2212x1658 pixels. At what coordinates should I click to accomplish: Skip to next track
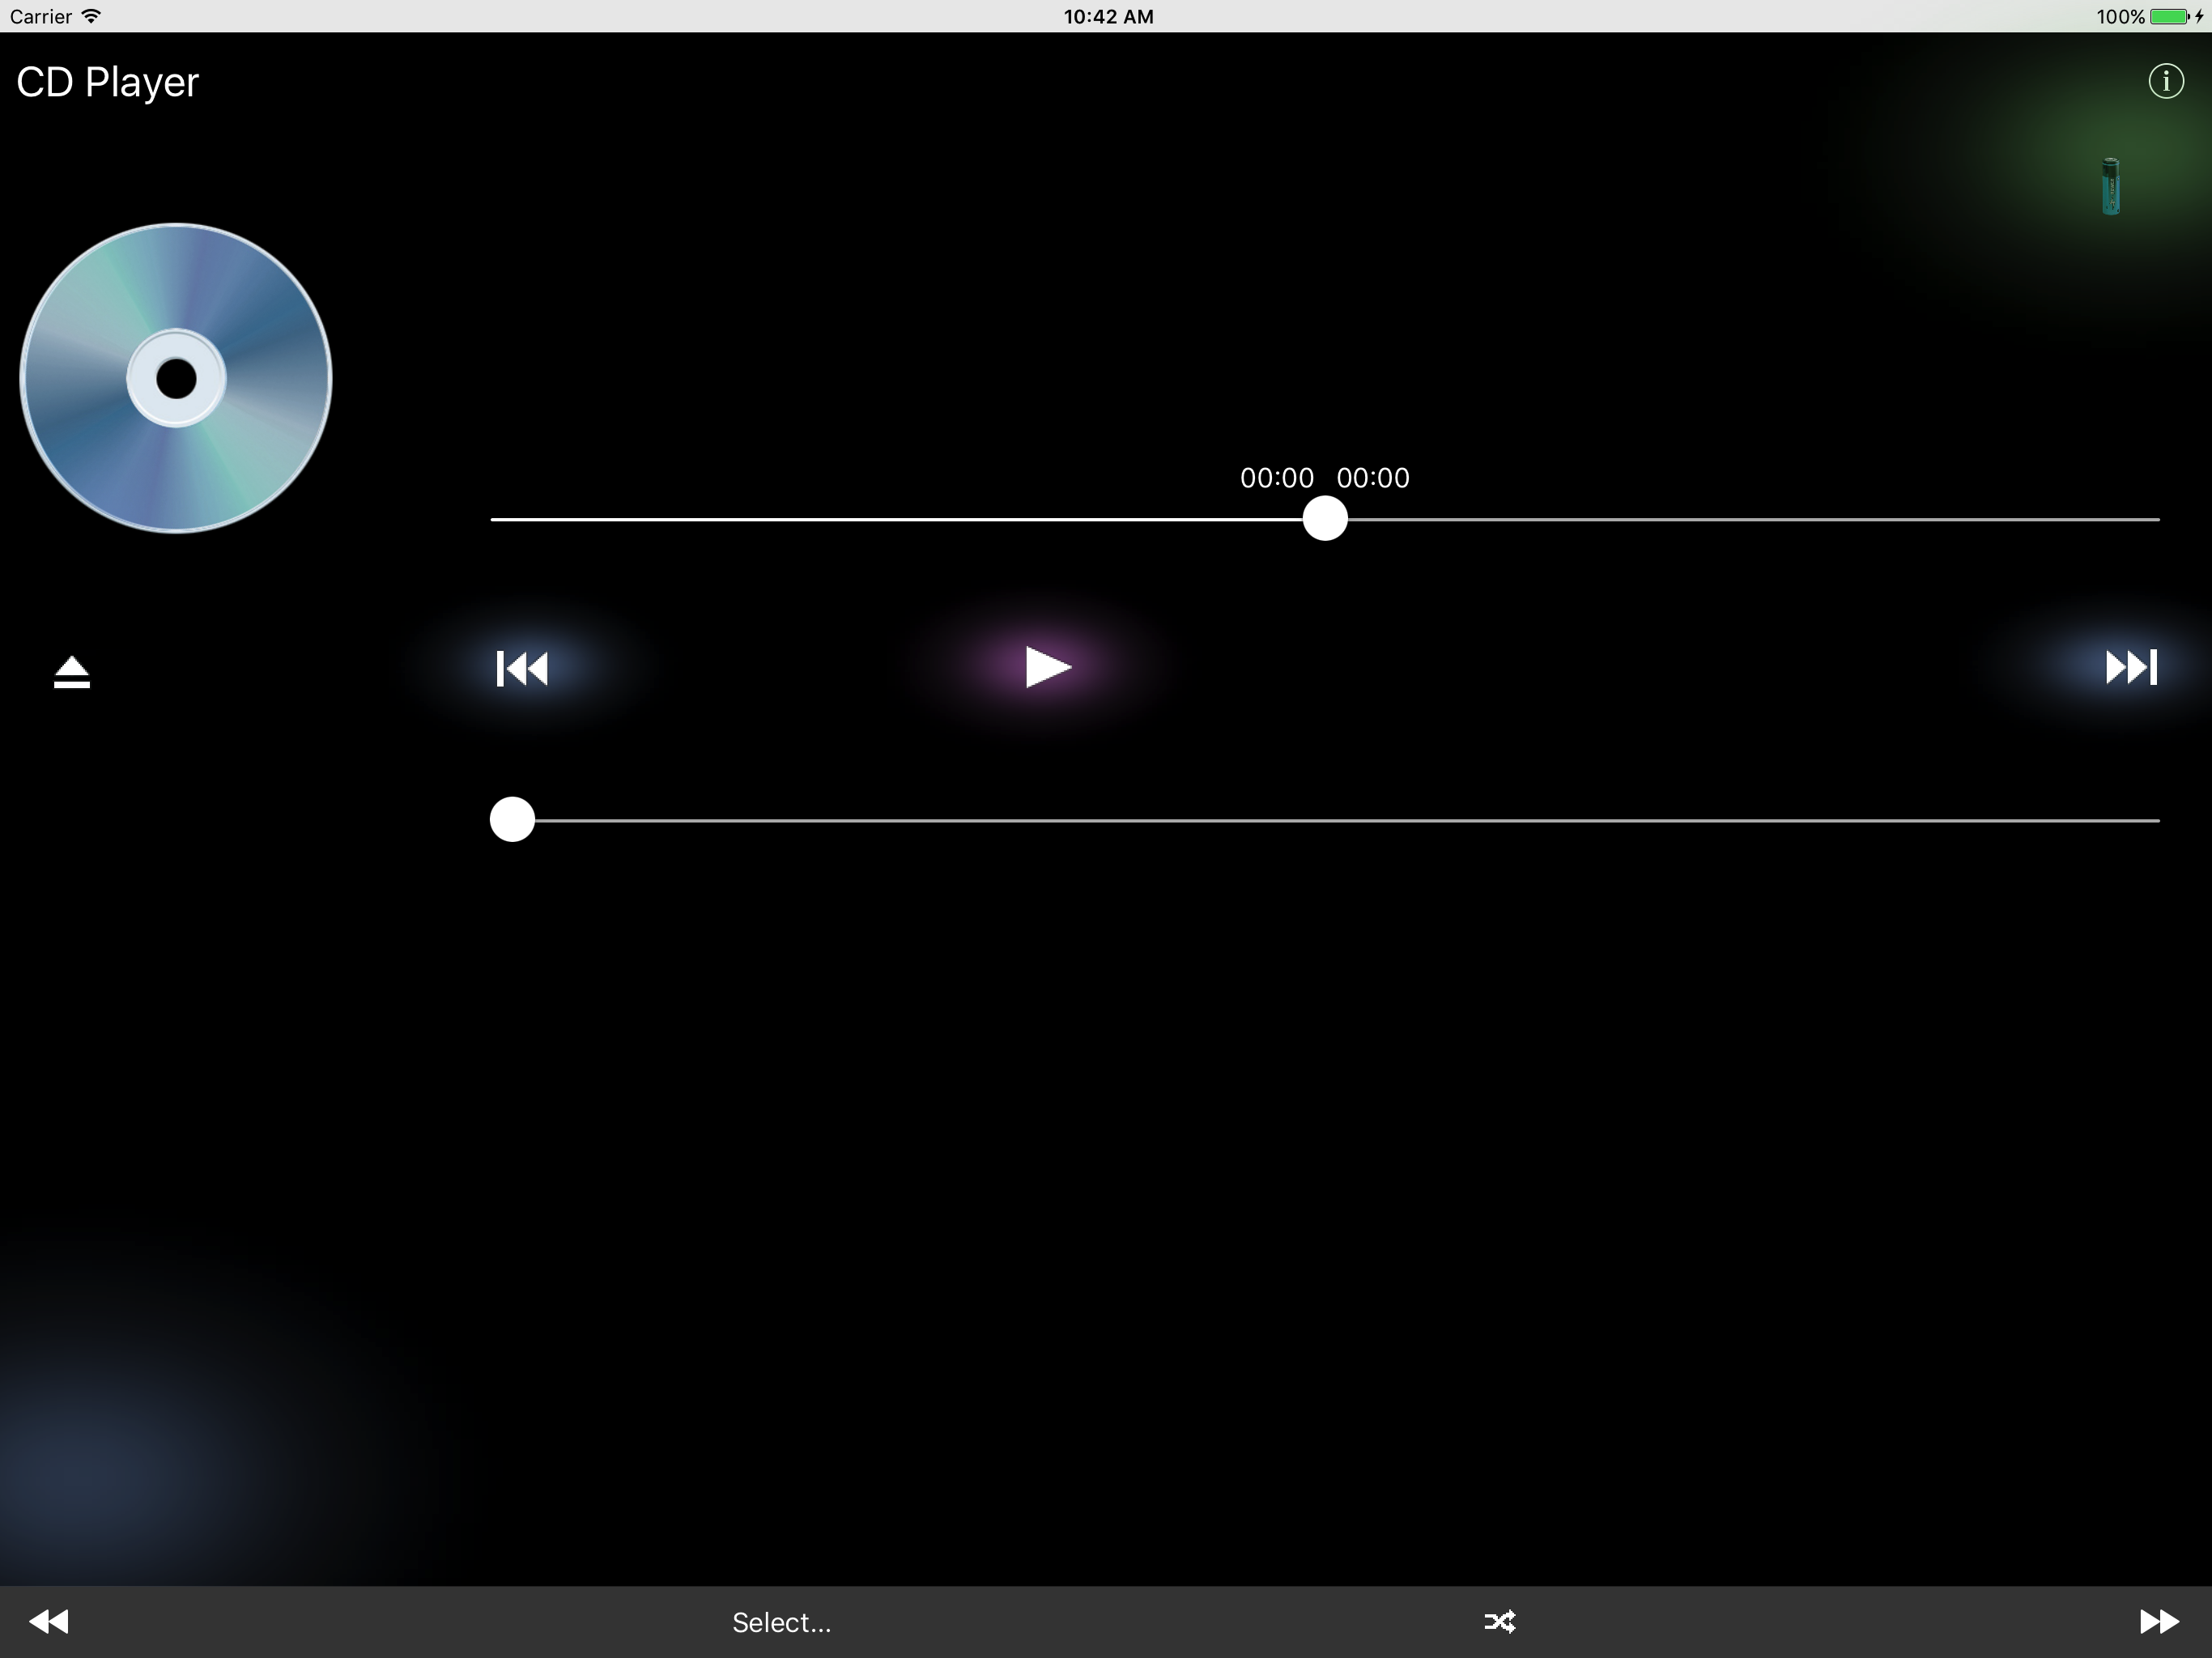2131,667
